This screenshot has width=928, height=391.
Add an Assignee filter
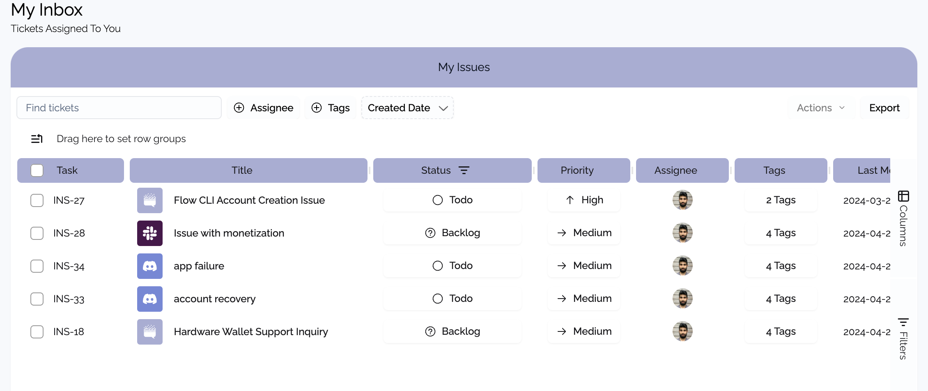coord(264,108)
